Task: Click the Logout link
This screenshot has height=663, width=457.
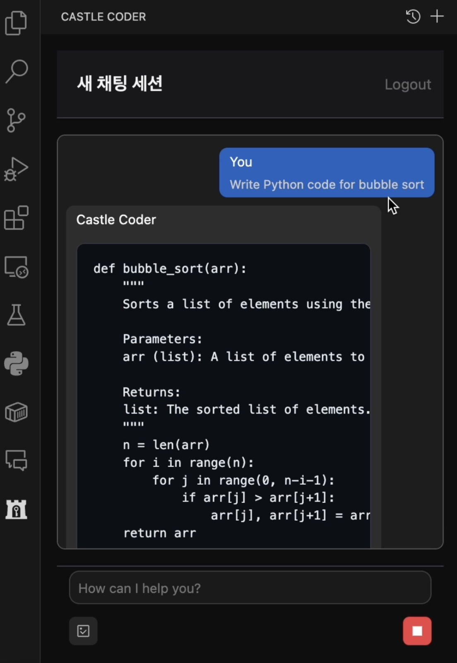Action: [408, 84]
